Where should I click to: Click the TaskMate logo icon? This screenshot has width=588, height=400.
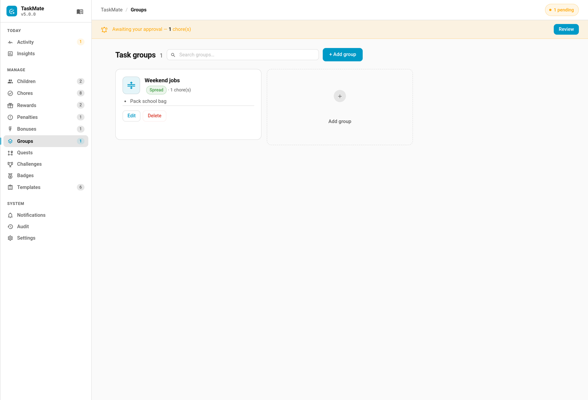click(x=12, y=11)
